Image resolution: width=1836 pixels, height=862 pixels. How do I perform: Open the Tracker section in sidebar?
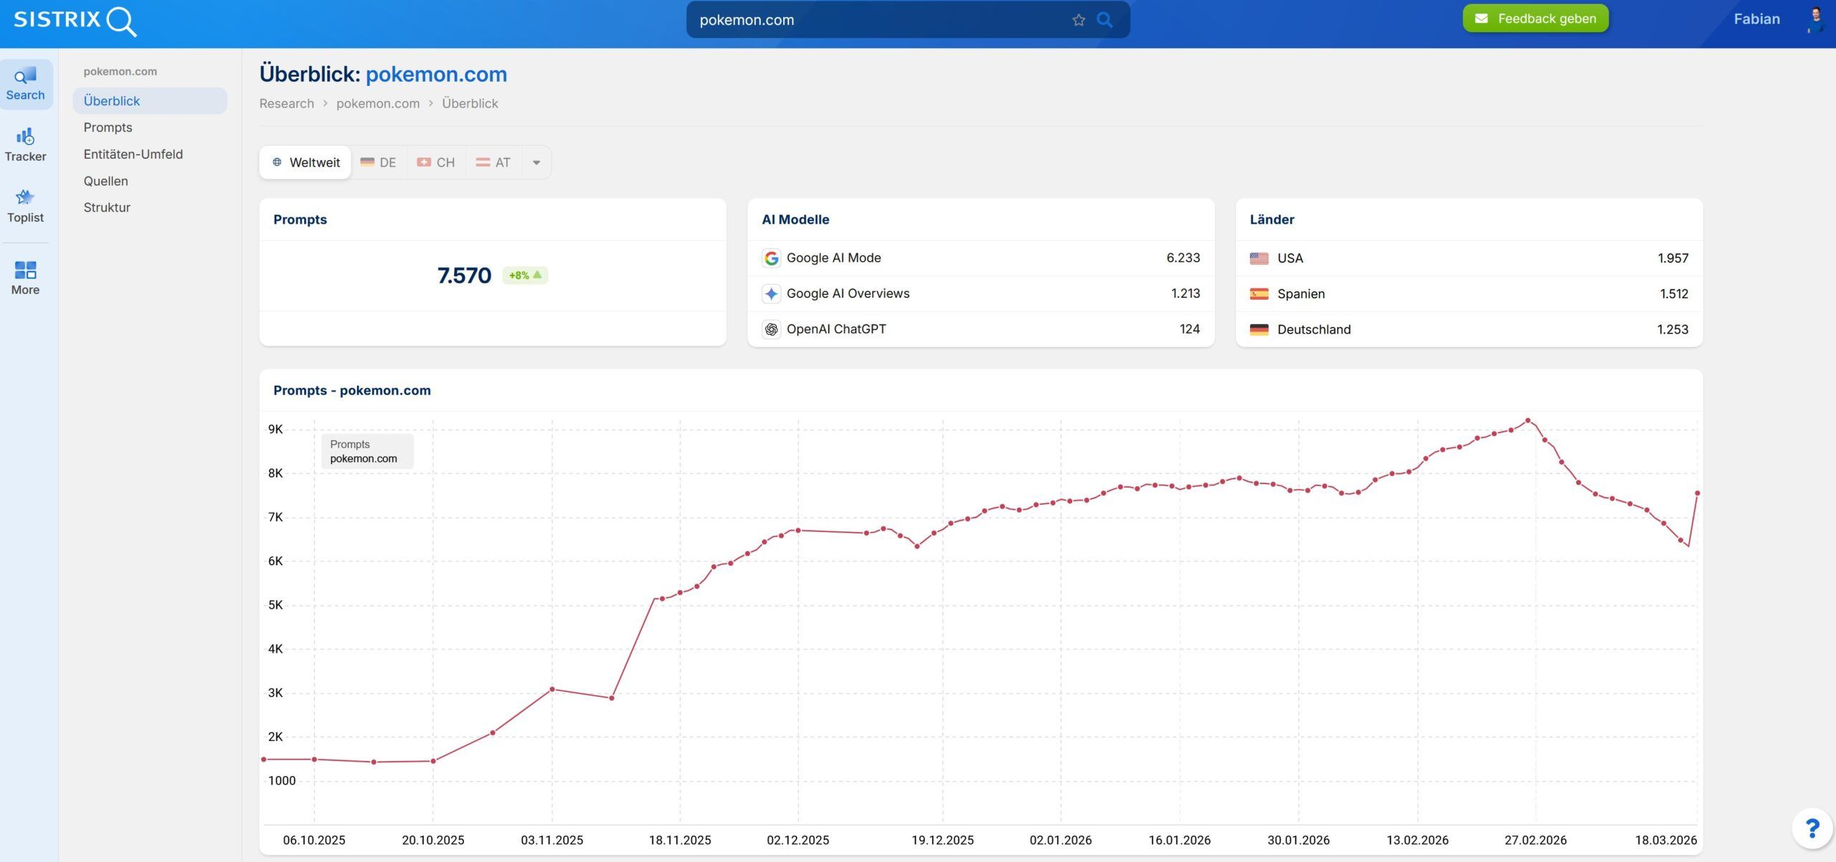(x=26, y=145)
